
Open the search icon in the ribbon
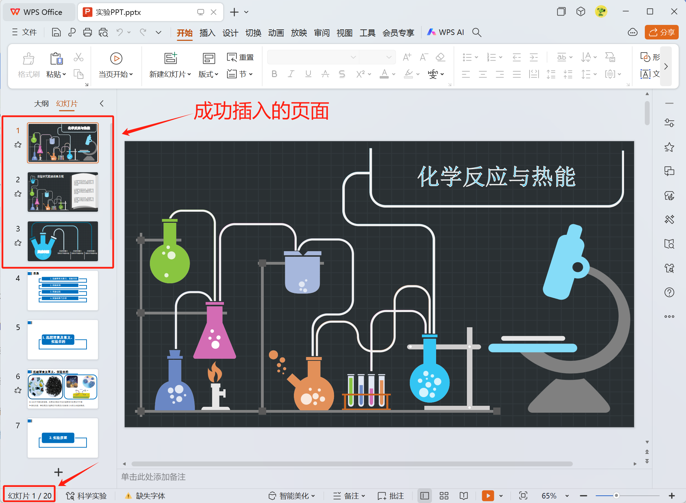(477, 32)
